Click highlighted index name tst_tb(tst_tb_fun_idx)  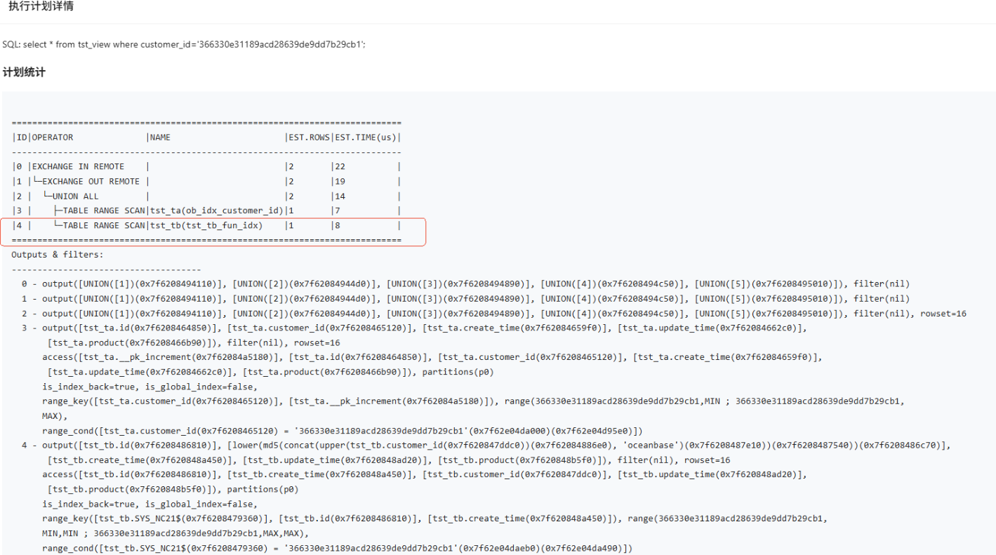click(x=206, y=226)
